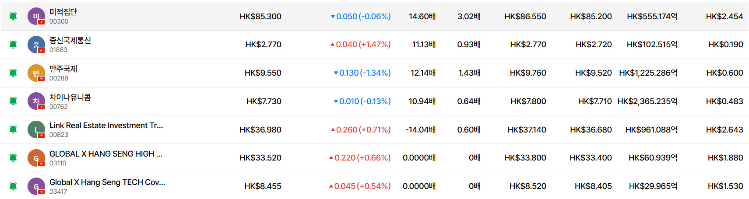Open Link Real Estate Investment Tr... entry
This screenshot has height=199, width=749.
106,126
